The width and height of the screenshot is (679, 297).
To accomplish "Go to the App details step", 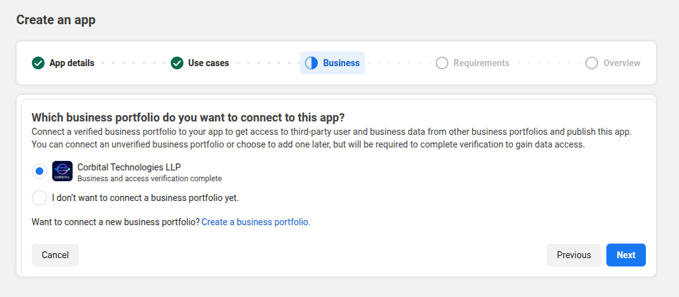I will tap(72, 63).
